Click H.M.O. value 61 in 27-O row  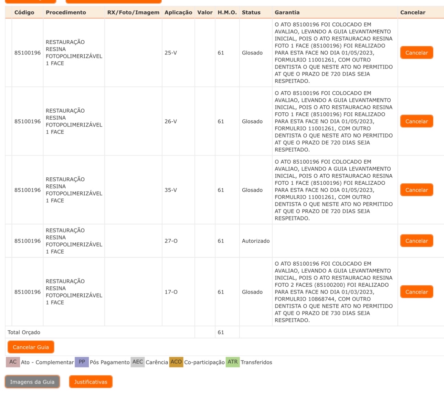[221, 241]
